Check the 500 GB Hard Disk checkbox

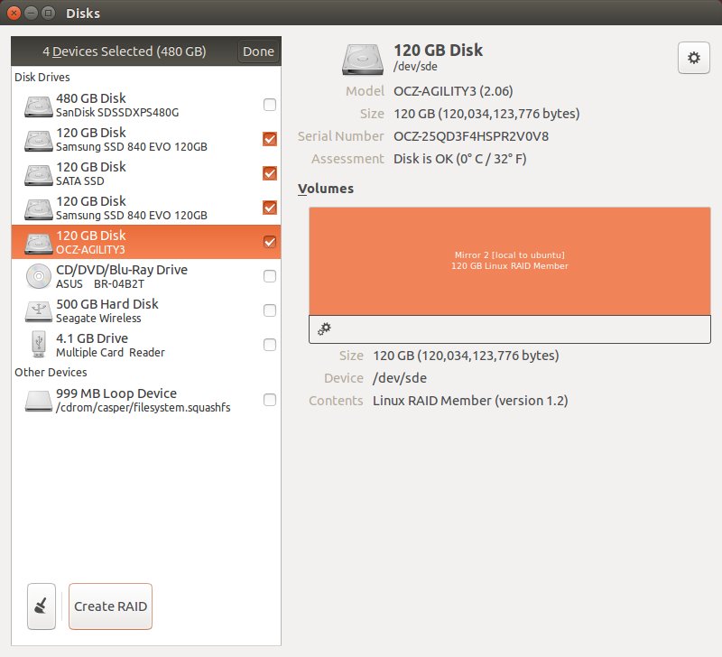point(270,310)
